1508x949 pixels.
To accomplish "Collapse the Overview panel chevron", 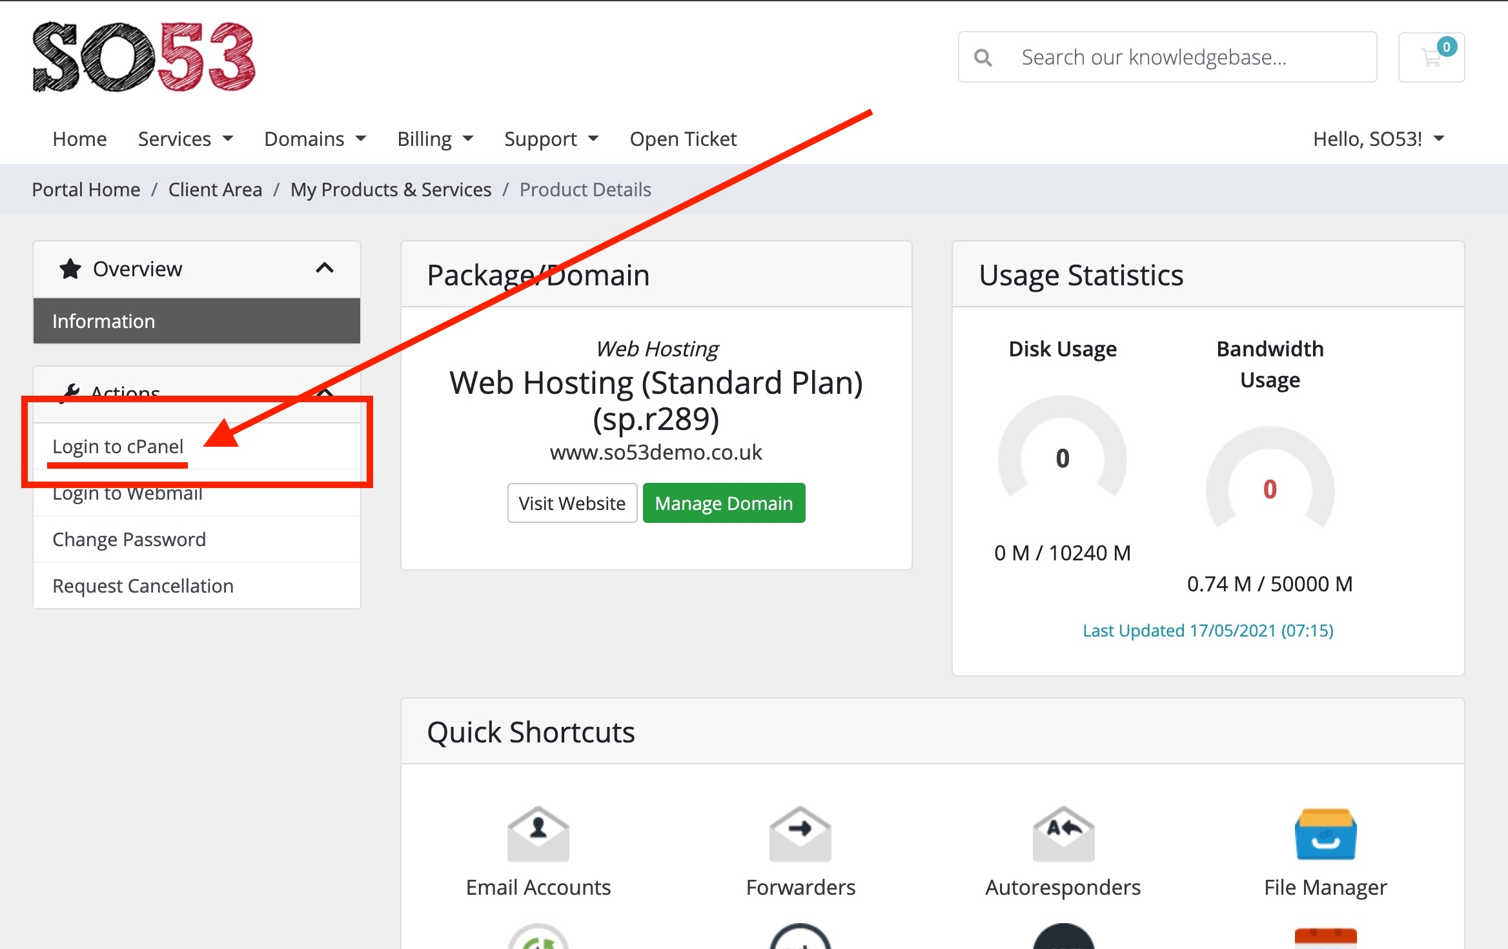I will (x=325, y=268).
